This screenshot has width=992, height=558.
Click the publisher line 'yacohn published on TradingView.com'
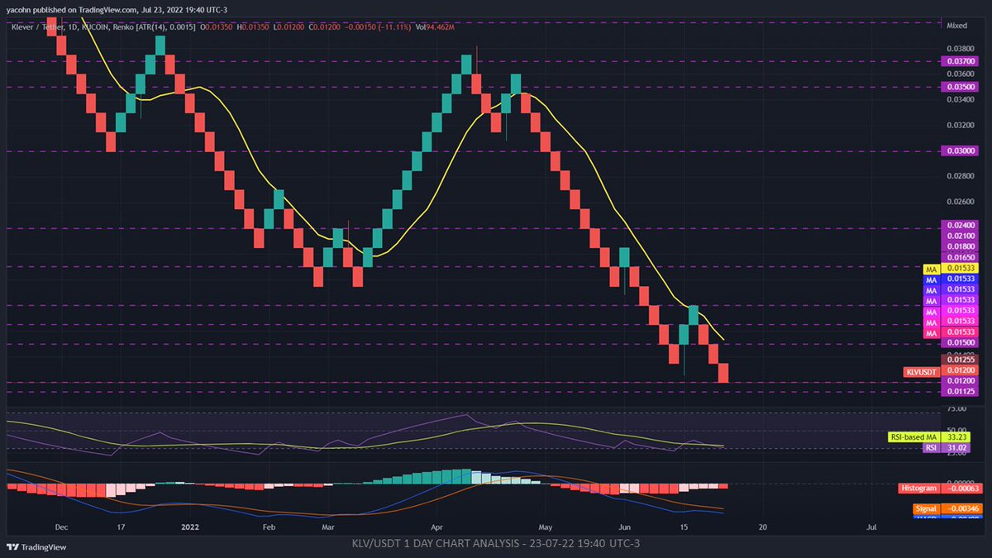[x=71, y=10]
